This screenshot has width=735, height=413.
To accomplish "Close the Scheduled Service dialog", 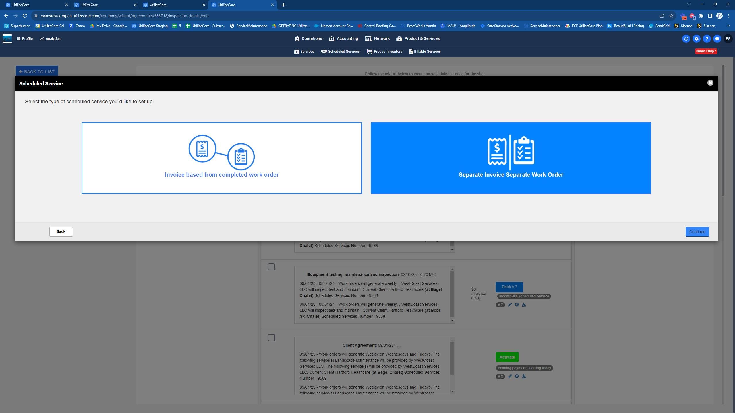I will [710, 83].
